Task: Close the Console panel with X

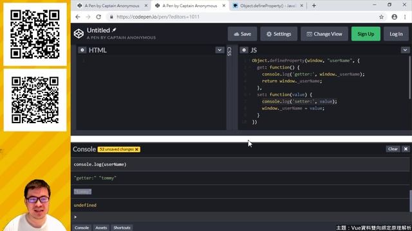Action: pos(406,149)
